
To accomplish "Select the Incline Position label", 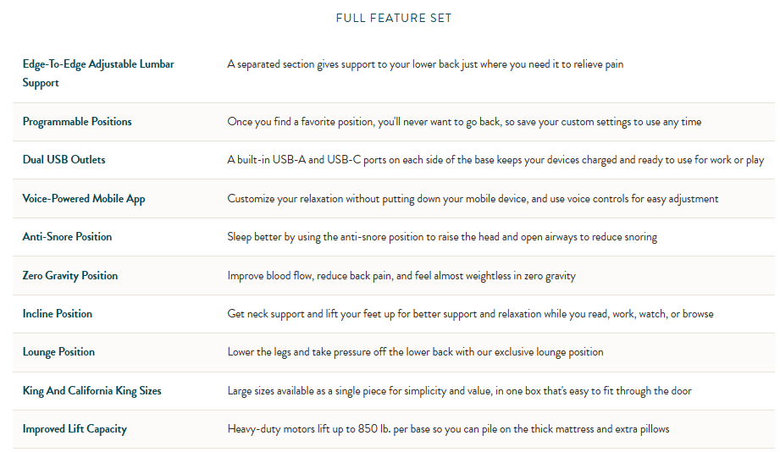I will click(x=58, y=314).
